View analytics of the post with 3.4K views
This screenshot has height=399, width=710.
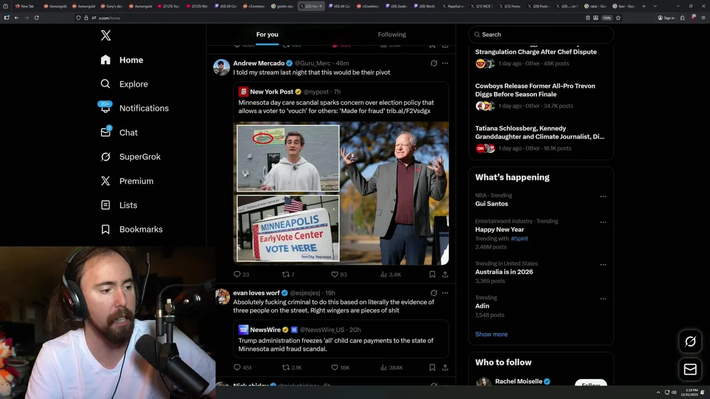[390, 274]
